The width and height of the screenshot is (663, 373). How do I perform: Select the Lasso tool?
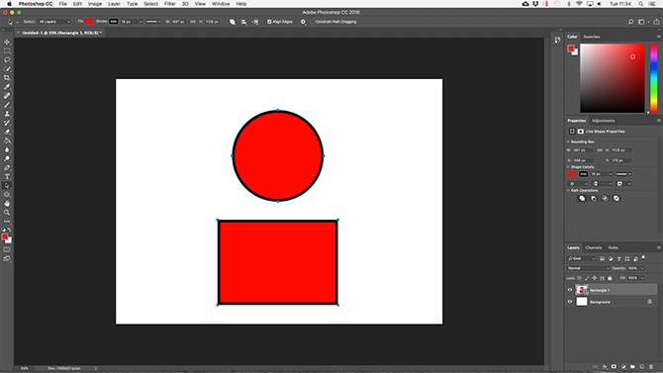coord(7,60)
